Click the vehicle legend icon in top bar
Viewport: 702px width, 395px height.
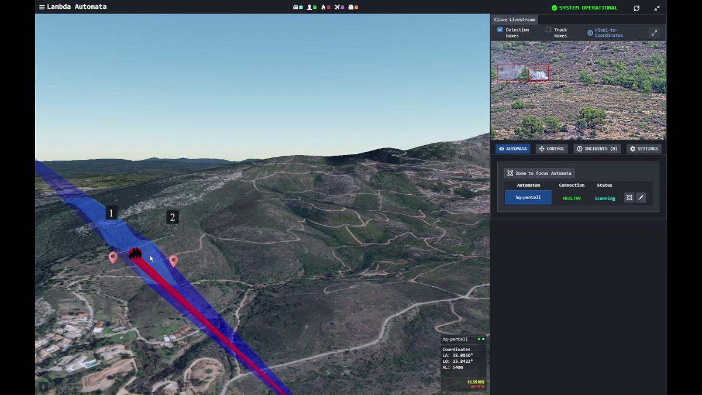coord(295,8)
